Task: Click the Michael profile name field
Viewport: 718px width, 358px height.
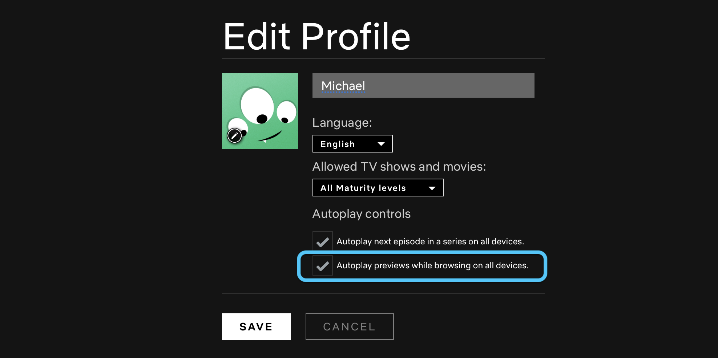Action: tap(423, 86)
